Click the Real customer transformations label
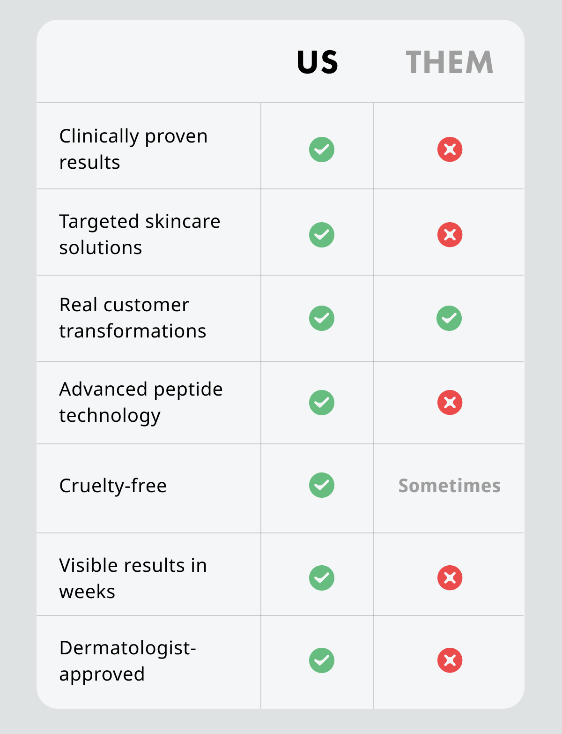This screenshot has width=562, height=734. 133,318
